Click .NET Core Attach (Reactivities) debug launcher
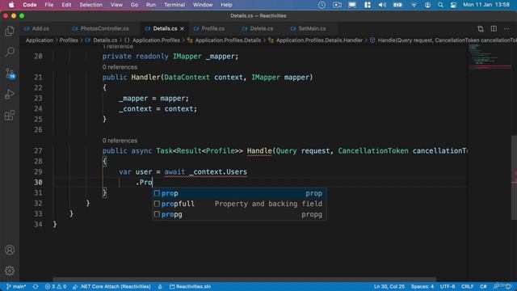The image size is (517, 291). coord(111,286)
